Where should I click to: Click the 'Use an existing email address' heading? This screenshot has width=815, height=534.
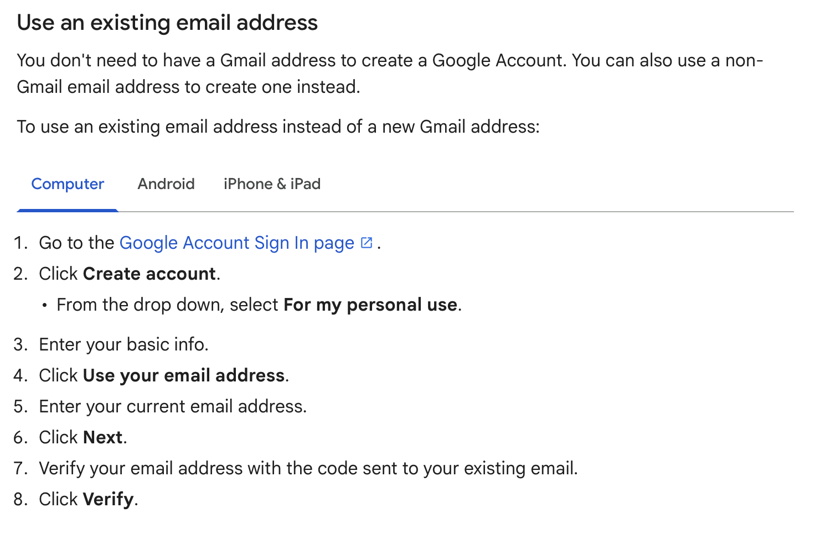(x=167, y=23)
